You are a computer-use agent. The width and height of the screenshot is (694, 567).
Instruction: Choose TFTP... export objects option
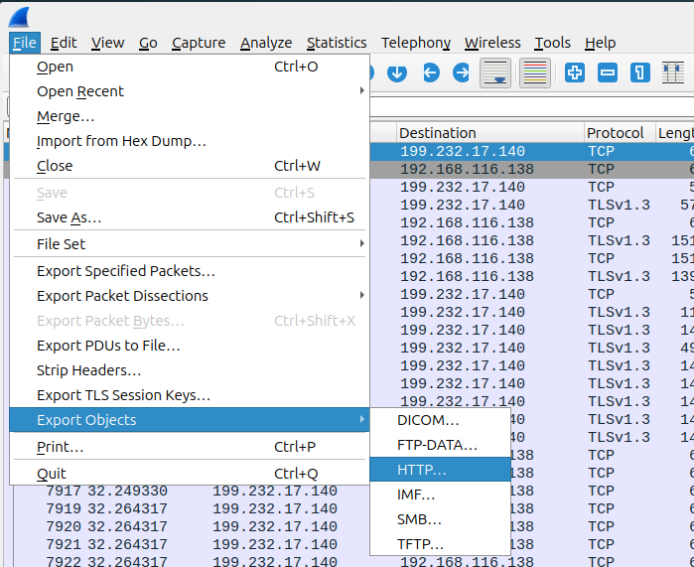[441, 544]
